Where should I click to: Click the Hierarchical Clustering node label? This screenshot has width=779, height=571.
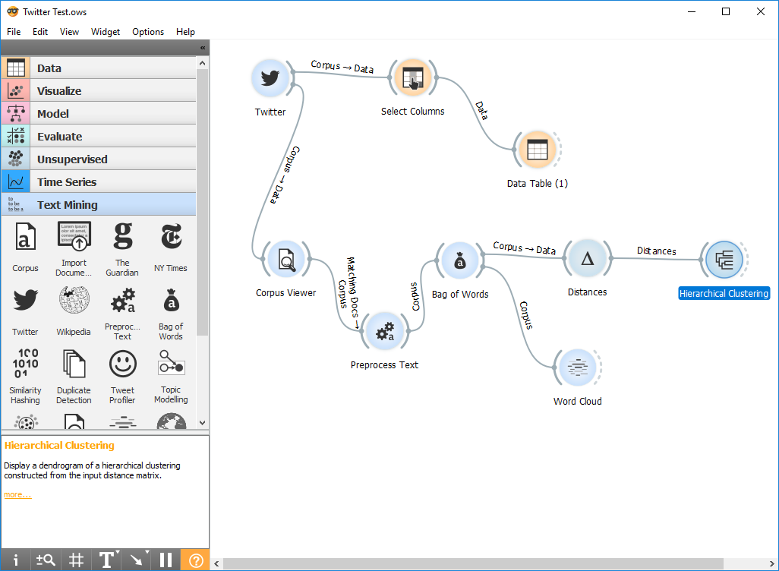(x=724, y=294)
